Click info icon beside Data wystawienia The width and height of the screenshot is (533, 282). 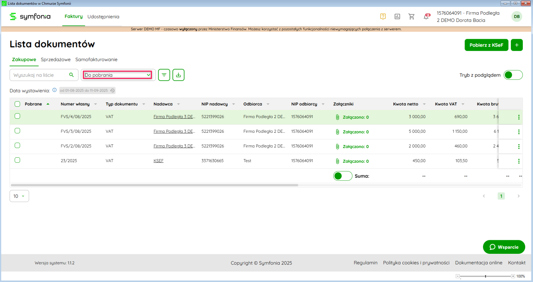tap(54, 90)
